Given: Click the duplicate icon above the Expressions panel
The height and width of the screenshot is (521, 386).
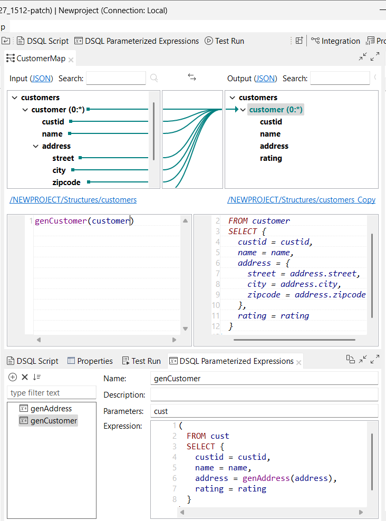Looking at the screenshot, I should click(x=350, y=359).
